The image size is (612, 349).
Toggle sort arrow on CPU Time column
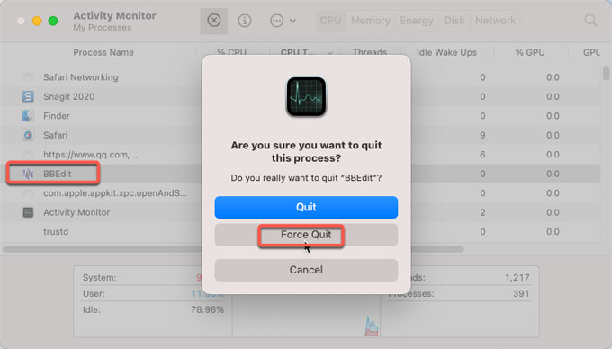tap(330, 52)
